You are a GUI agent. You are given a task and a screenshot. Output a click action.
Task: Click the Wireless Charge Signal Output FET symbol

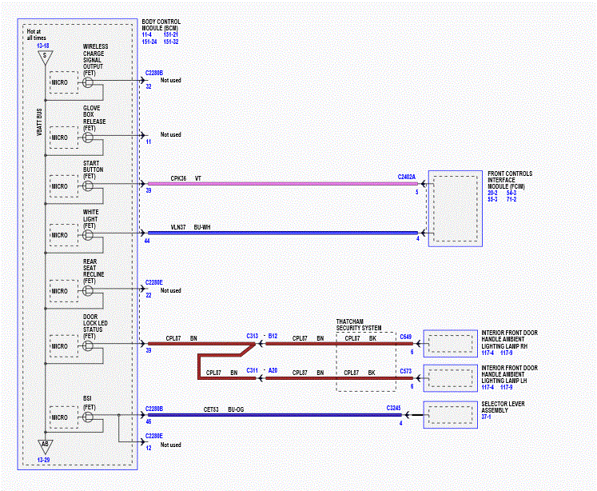(88, 82)
